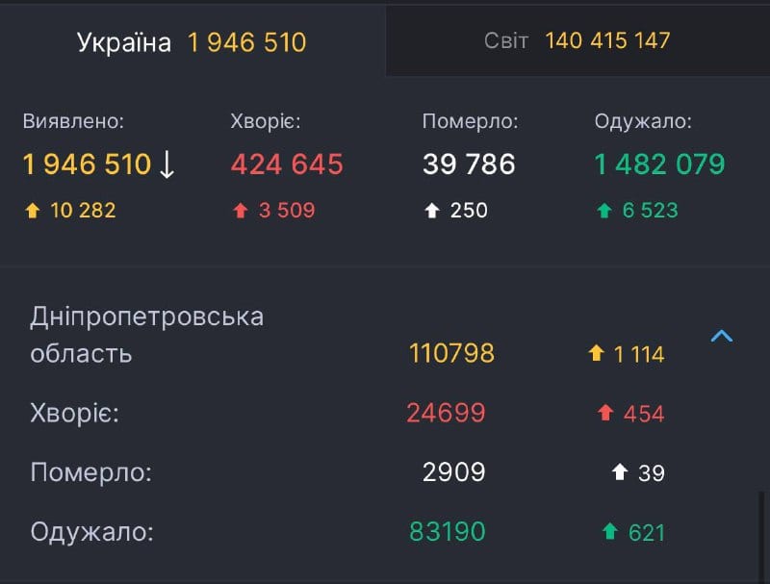Switch to the Світ tab
This screenshot has height=584, width=770.
pyautogui.click(x=578, y=41)
